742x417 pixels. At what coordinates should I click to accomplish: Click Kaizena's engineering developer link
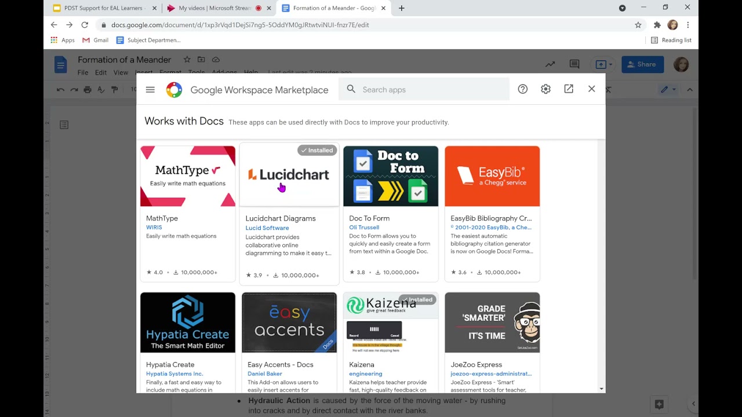(366, 374)
